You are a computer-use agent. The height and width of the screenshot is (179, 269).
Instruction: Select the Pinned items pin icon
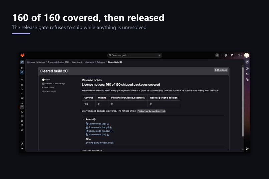pyautogui.click(x=22, y=68)
